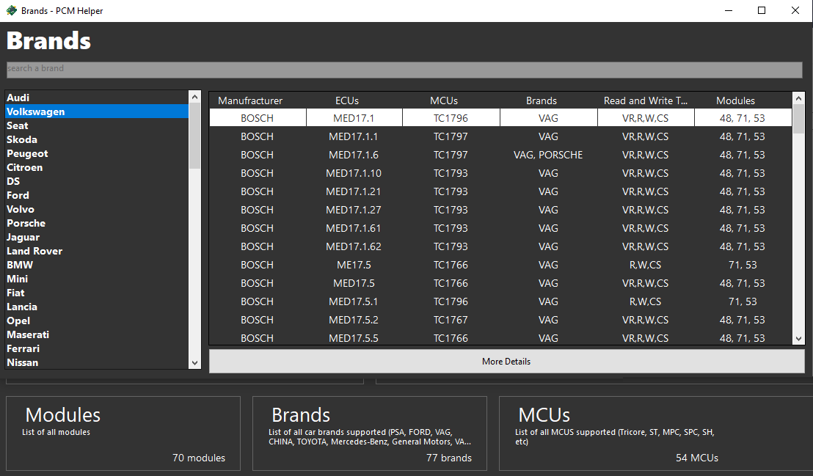Image resolution: width=813 pixels, height=476 pixels.
Task: Select the MED17.1.1 ECU cell
Action: click(x=354, y=136)
